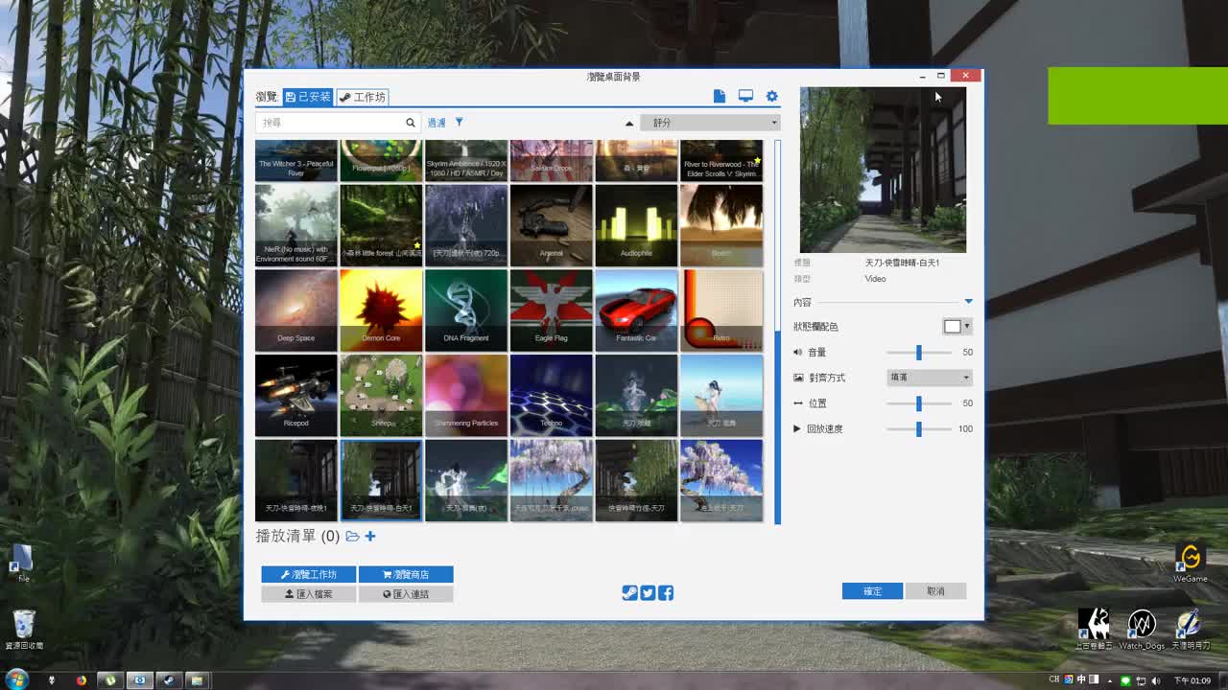Switch to the 已安裝 tab

(x=307, y=97)
